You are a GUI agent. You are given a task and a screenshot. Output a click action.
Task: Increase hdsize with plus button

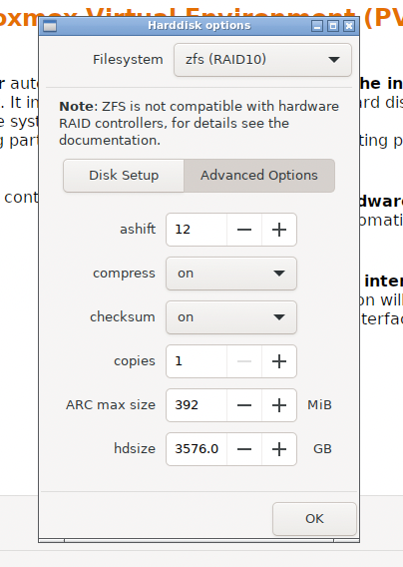coord(279,449)
